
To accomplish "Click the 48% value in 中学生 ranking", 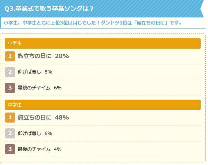I will [62, 118].
